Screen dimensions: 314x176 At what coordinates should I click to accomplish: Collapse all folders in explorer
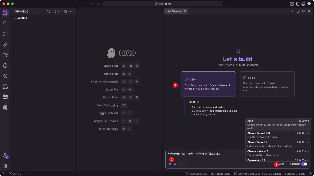coord(65,11)
